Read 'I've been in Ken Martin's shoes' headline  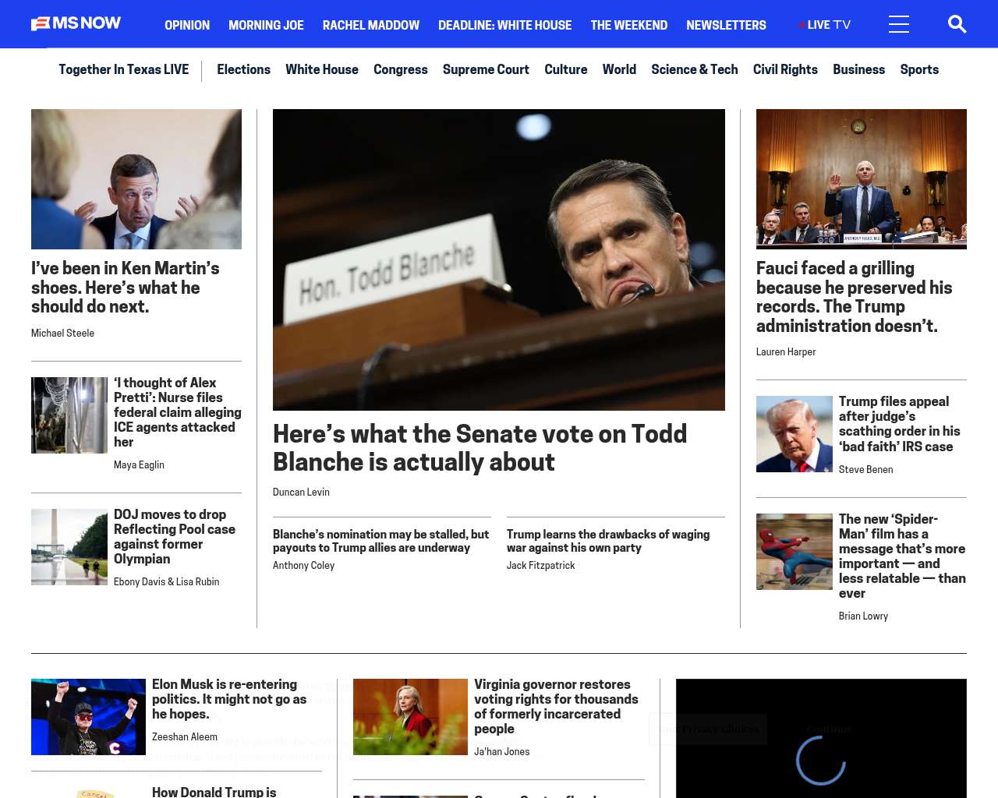click(126, 288)
